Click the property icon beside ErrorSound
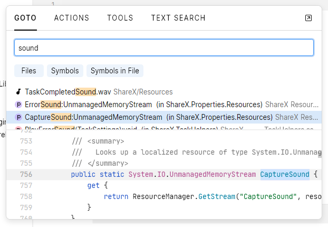The height and width of the screenshot is (227, 328). tap(18, 105)
